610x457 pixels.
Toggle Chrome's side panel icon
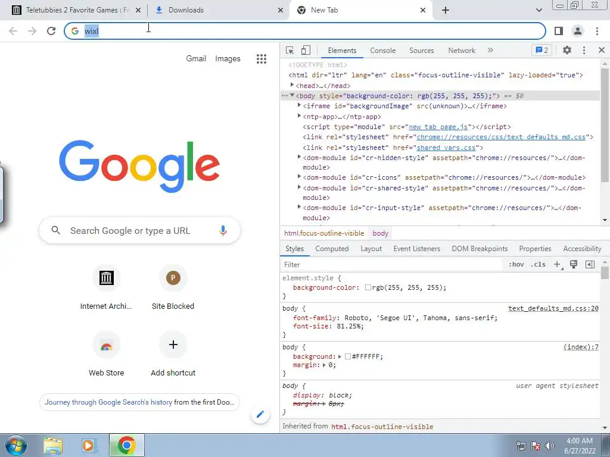point(559,31)
